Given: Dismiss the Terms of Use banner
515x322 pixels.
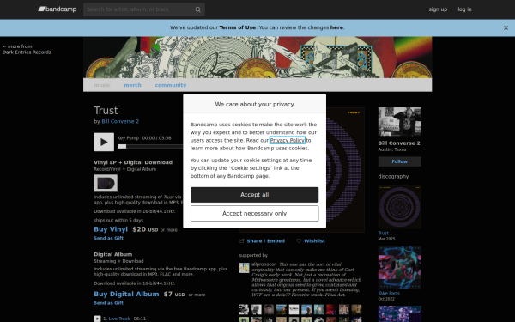Looking at the screenshot, I should tap(506, 28).
